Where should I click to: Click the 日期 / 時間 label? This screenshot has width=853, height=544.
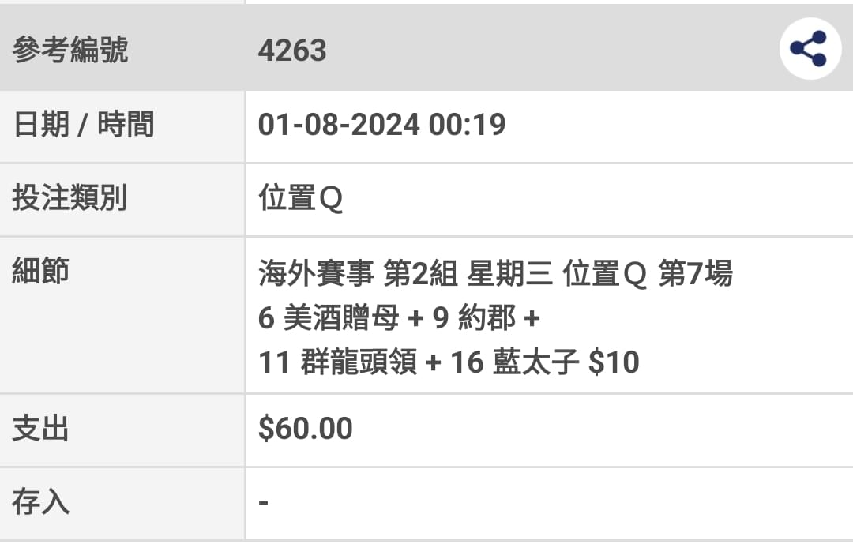point(83,125)
